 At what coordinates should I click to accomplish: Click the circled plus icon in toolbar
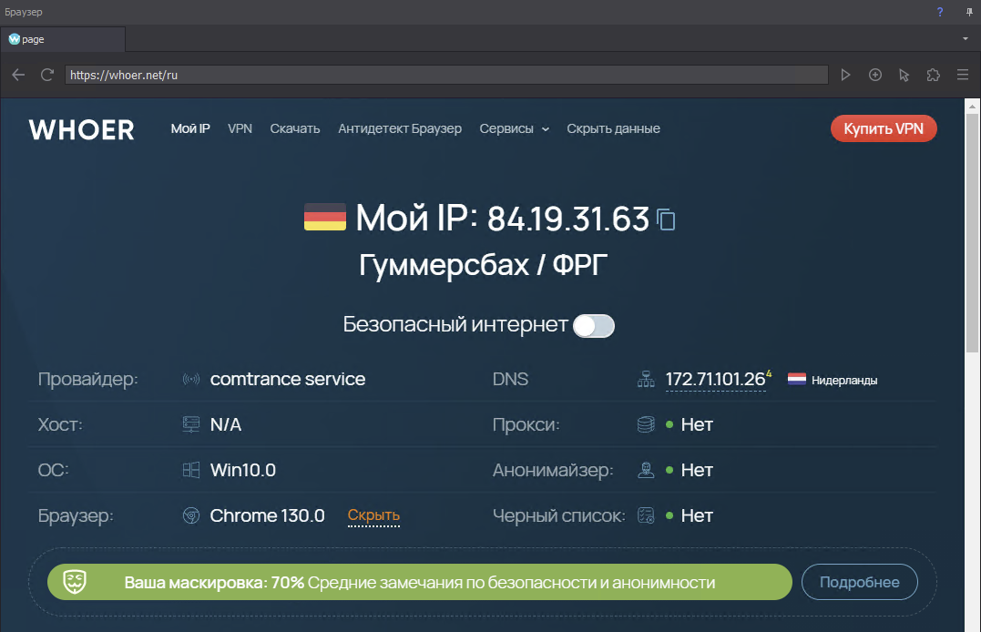pyautogui.click(x=875, y=75)
